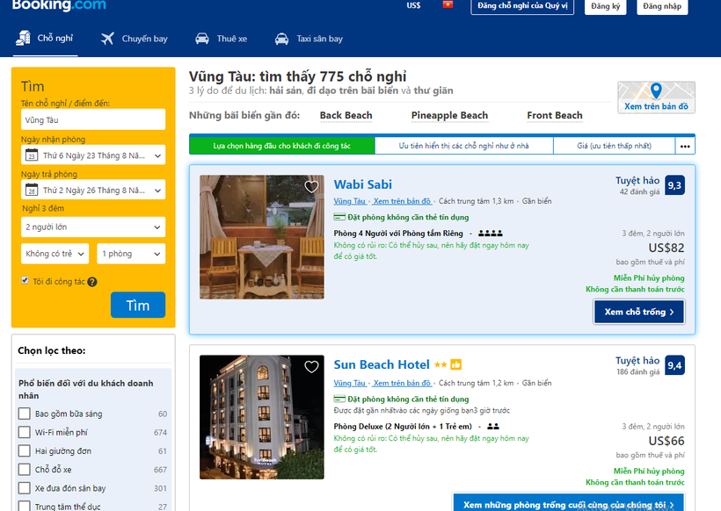
Task: Save Wabi Sabi with heart icon
Action: click(311, 186)
